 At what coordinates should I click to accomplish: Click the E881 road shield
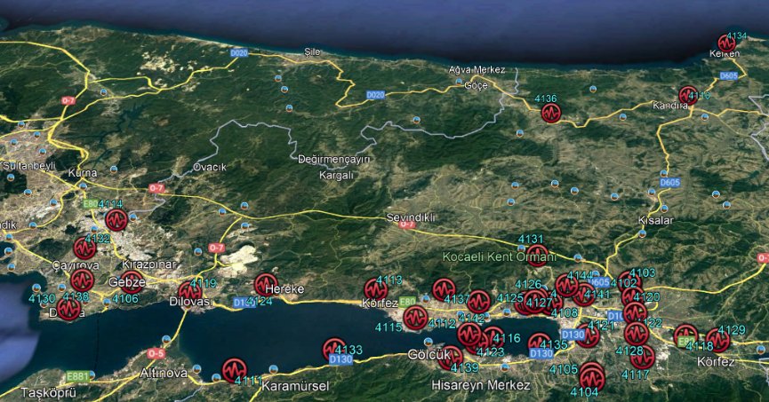point(78,375)
